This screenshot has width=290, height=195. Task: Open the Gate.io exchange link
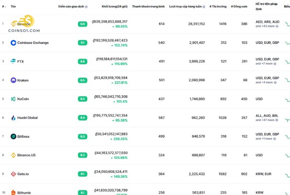pyautogui.click(x=23, y=174)
